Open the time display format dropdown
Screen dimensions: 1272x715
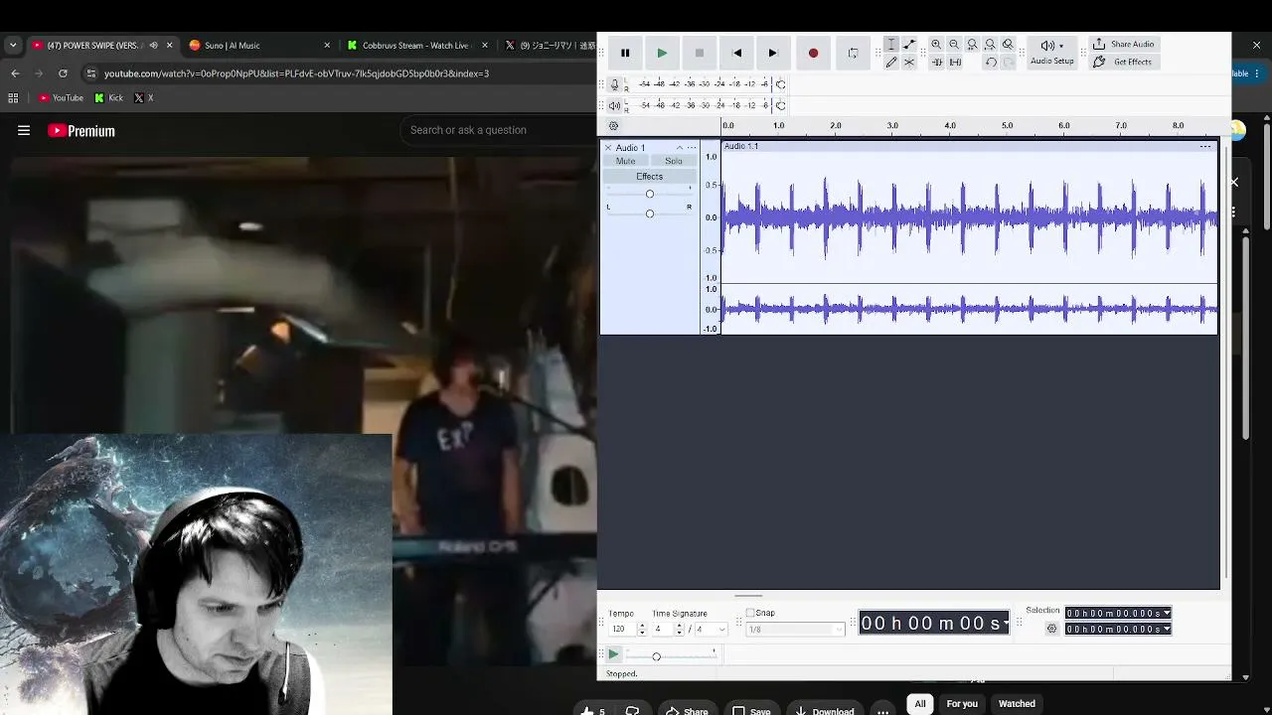(1007, 624)
